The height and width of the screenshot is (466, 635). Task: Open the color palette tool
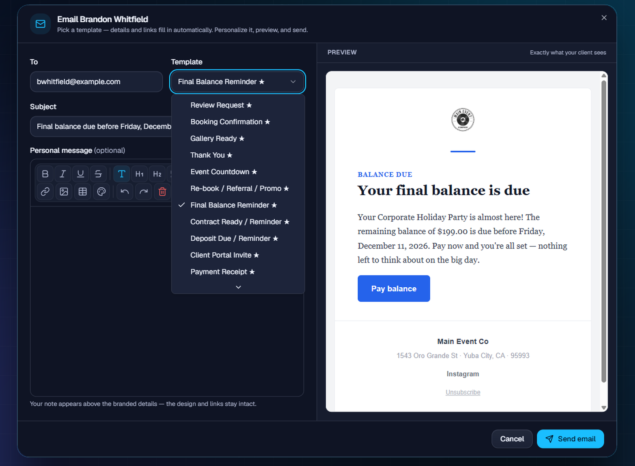(101, 192)
